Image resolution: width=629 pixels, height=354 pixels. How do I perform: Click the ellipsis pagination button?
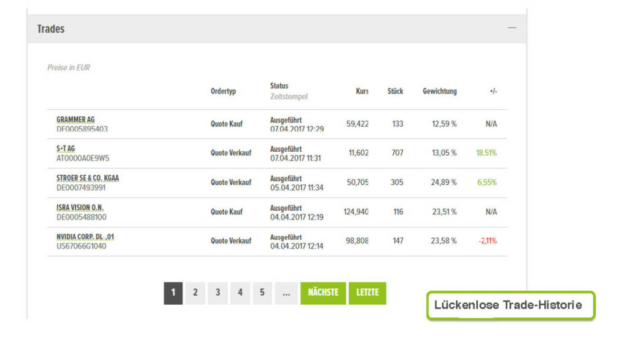pos(286,293)
